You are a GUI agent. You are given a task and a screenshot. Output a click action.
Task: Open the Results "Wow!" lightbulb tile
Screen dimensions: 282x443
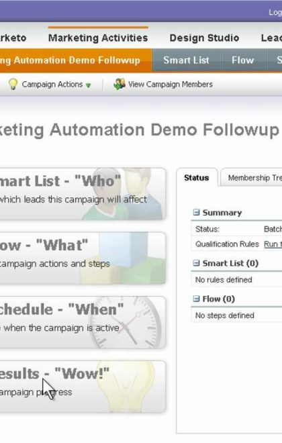tap(83, 387)
